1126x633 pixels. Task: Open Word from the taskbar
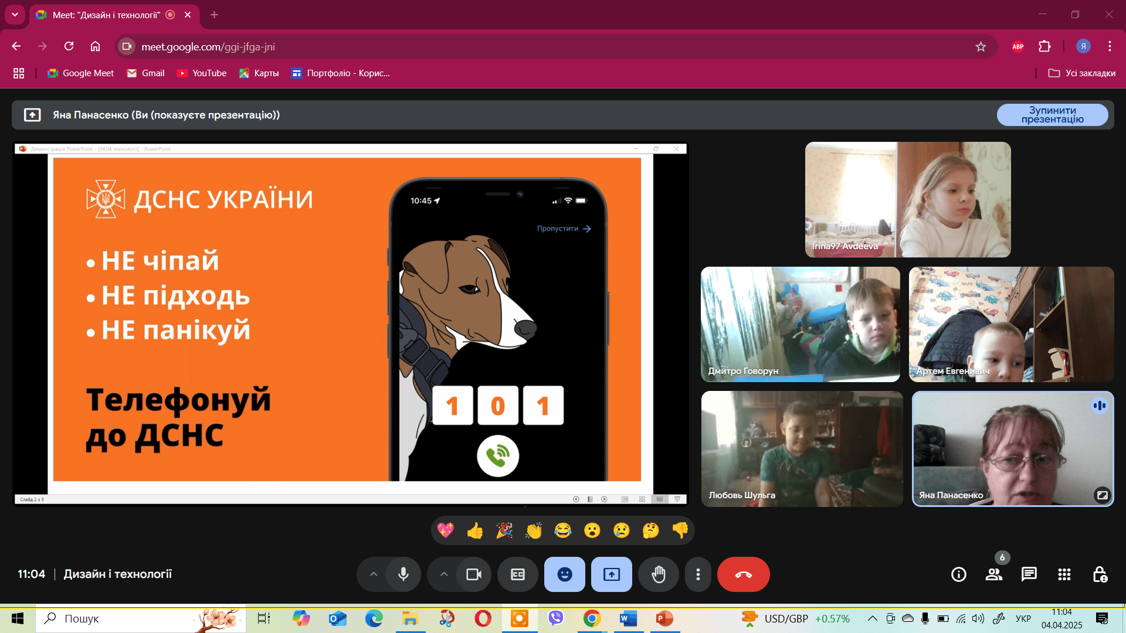[x=628, y=618]
